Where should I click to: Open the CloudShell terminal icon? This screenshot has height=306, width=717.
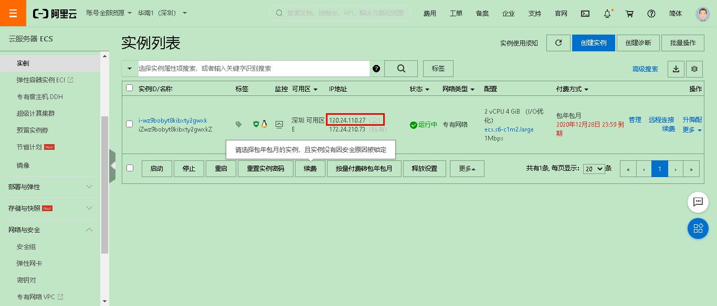585,13
